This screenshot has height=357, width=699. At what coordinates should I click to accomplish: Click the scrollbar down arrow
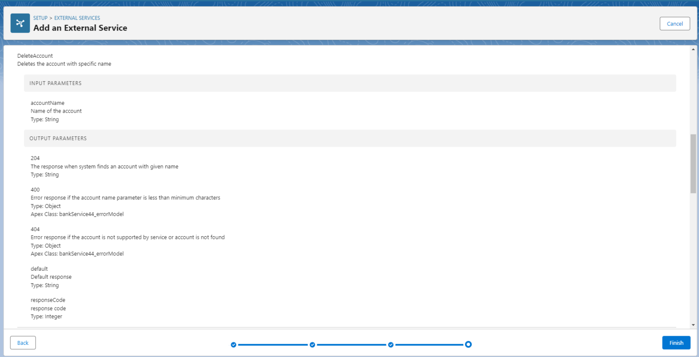pyautogui.click(x=693, y=324)
